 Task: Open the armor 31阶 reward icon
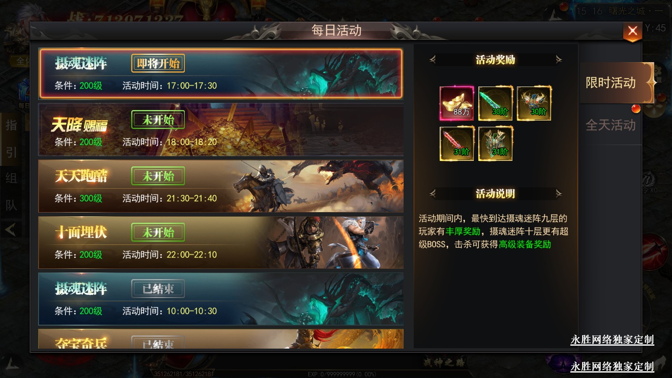(x=495, y=144)
